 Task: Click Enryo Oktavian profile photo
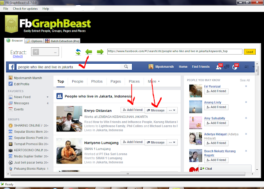[69, 119]
